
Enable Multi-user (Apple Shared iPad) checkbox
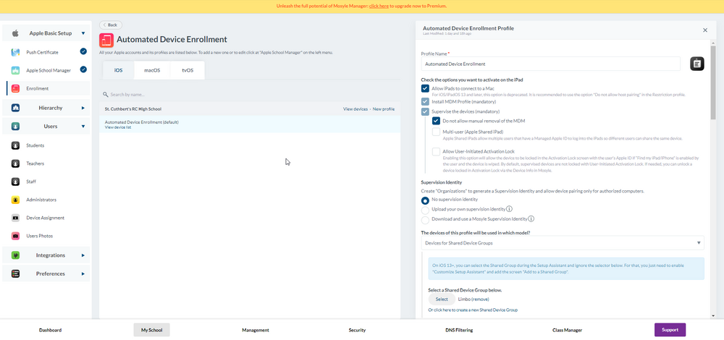point(436,132)
